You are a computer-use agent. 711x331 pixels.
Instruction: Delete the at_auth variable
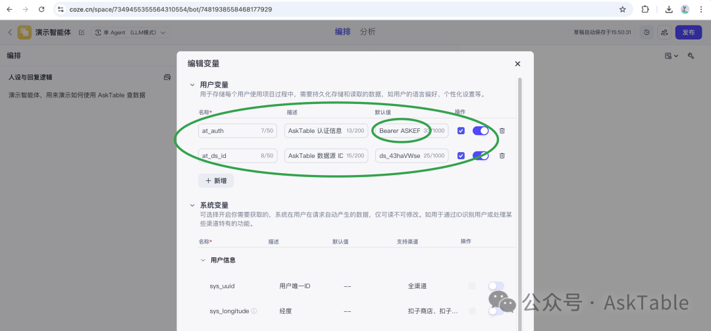click(502, 130)
